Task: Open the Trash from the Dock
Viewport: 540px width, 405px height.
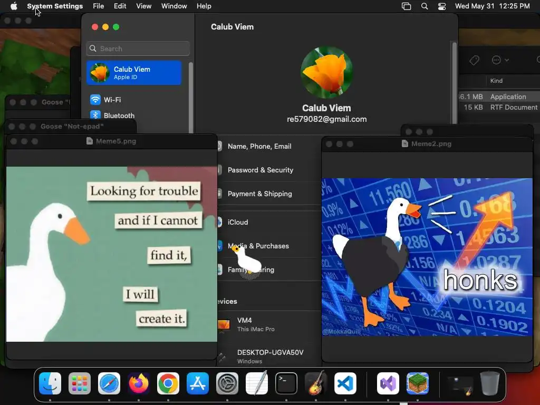Action: [x=490, y=383]
